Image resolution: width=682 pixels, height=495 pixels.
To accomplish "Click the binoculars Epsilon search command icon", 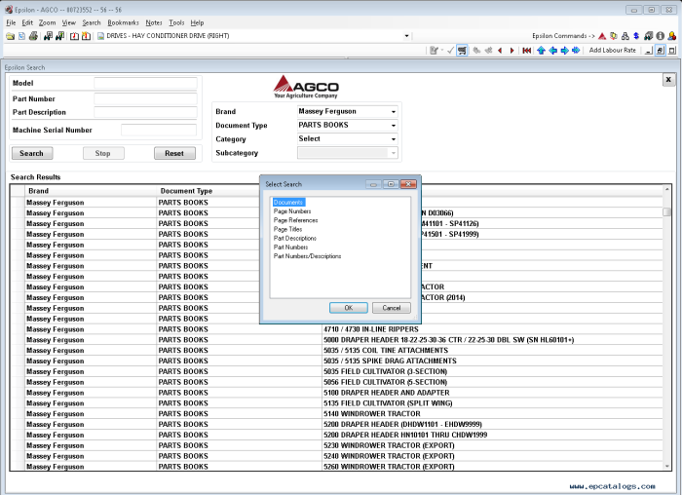I will pos(649,36).
